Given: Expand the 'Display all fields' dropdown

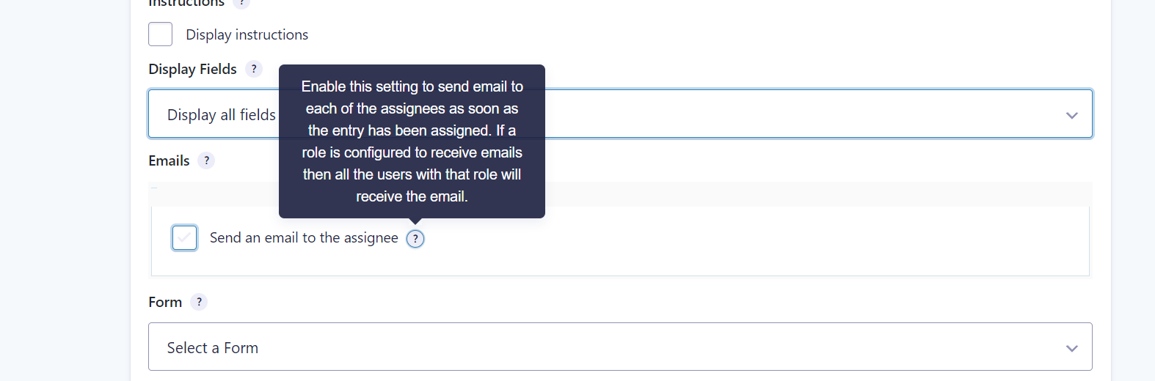Looking at the screenshot, I should pos(620,114).
